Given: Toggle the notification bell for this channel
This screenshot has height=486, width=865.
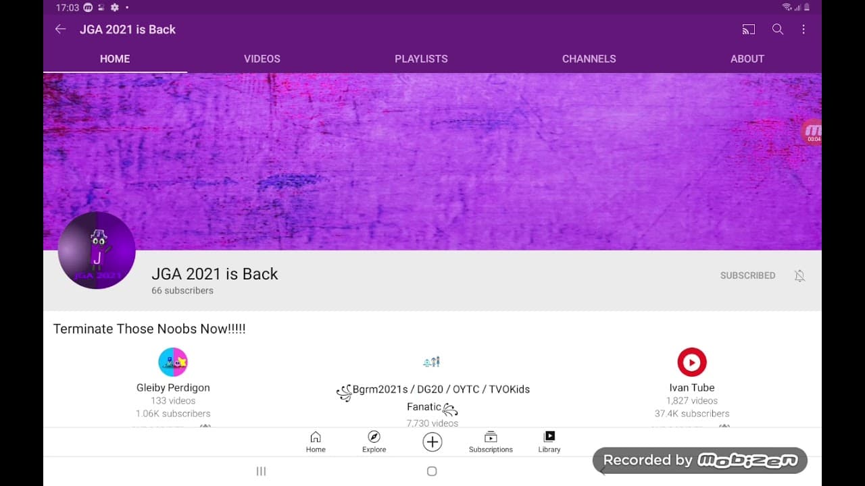Looking at the screenshot, I should pyautogui.click(x=799, y=275).
